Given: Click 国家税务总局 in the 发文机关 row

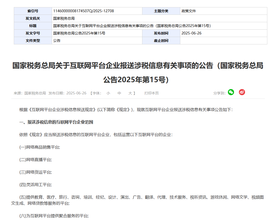Looking at the screenshot, I should pyautogui.click(x=64, y=18).
